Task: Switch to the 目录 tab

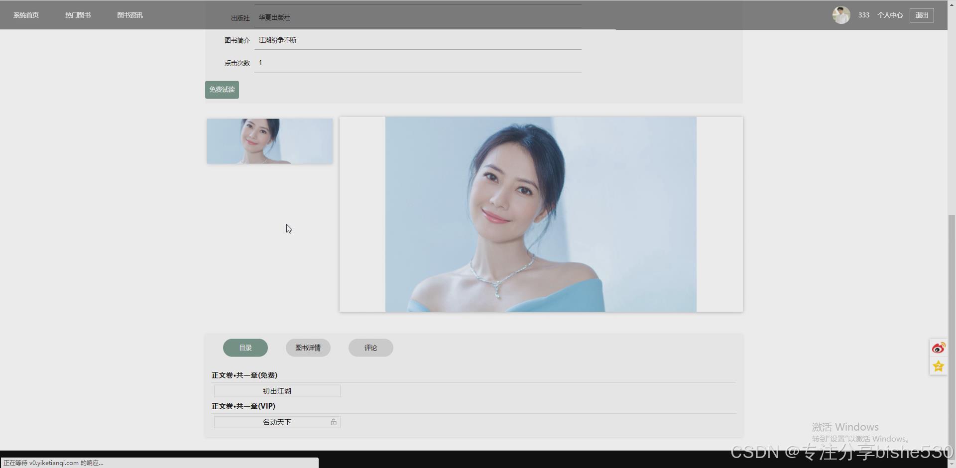Action: pyautogui.click(x=245, y=348)
